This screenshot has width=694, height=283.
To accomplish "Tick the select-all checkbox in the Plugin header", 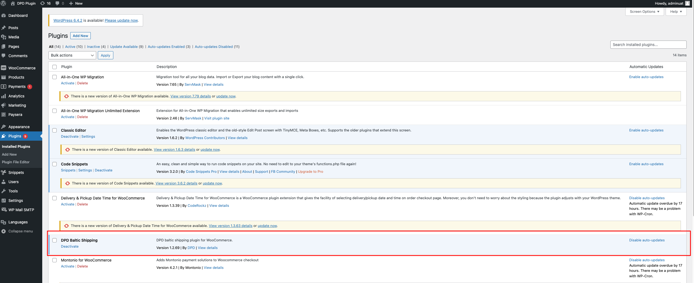I will click(x=54, y=67).
